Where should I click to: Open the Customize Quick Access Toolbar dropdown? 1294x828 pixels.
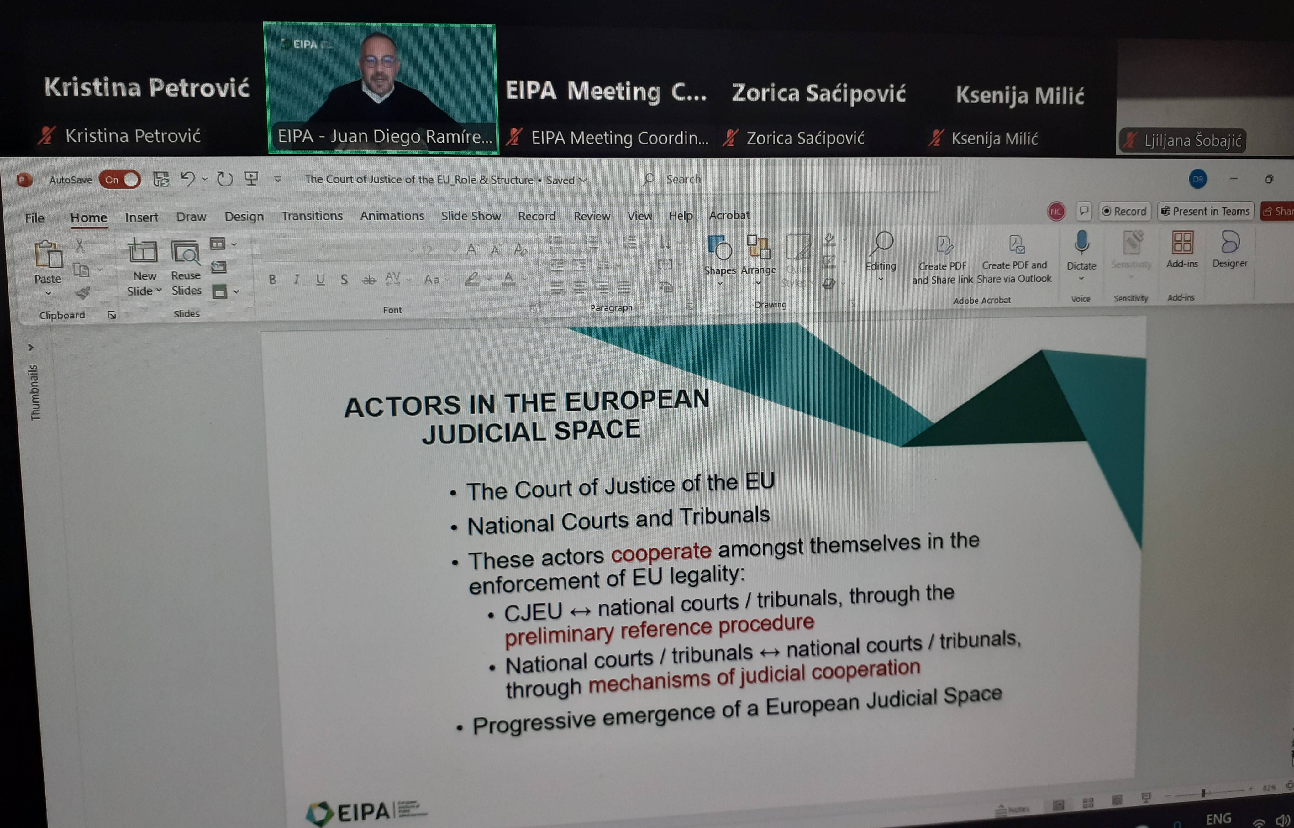pyautogui.click(x=278, y=180)
